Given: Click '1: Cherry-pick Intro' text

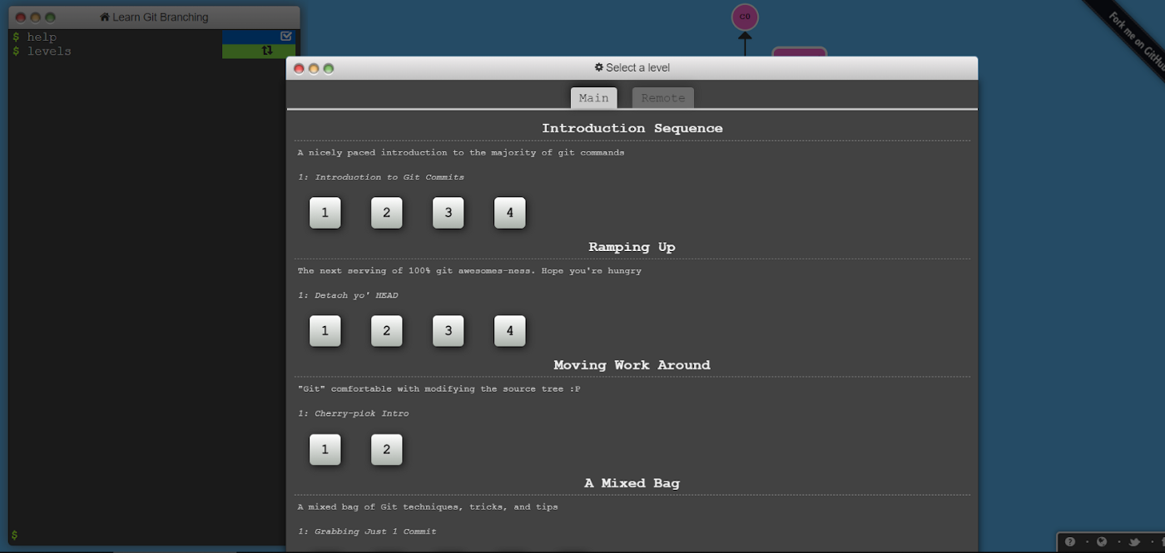Looking at the screenshot, I should pyautogui.click(x=353, y=413).
